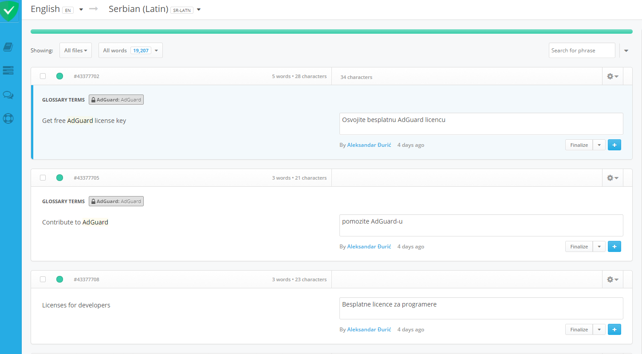The image size is (642, 354).
Task: Click '3 words • 21 characters' label
Action: point(299,178)
